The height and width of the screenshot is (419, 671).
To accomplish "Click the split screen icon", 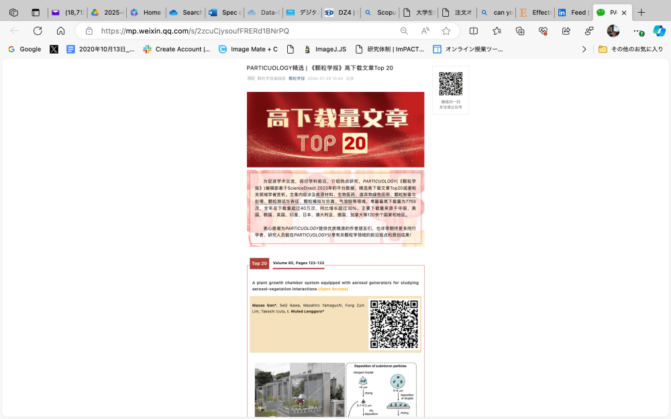I will (474, 32).
